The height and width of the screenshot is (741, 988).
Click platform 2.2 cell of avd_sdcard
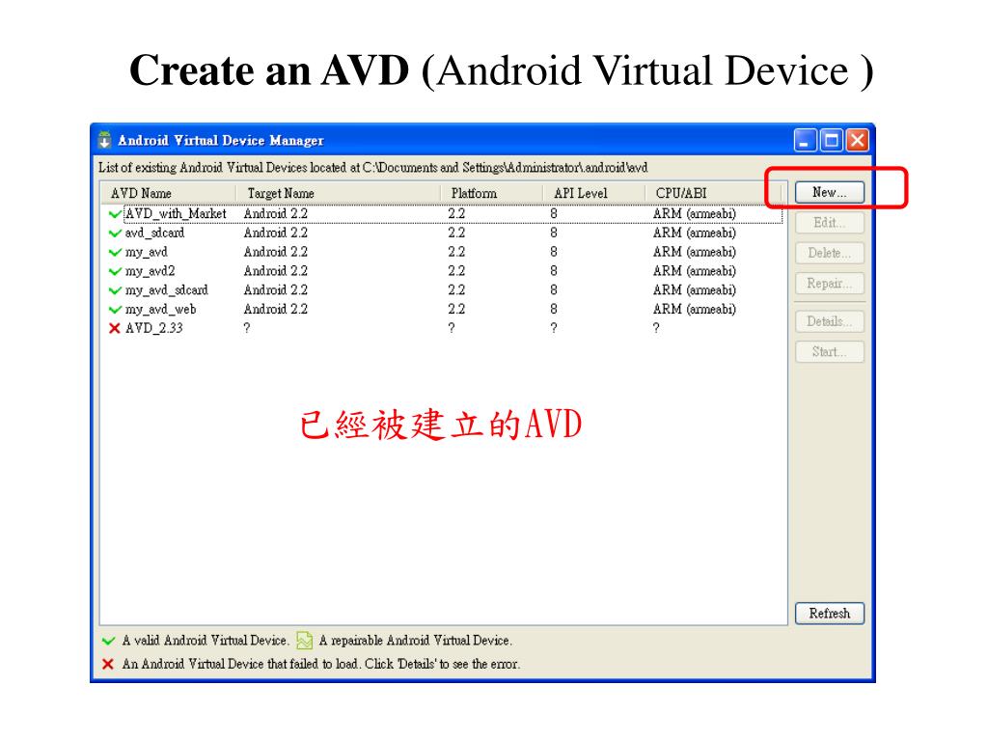[456, 233]
